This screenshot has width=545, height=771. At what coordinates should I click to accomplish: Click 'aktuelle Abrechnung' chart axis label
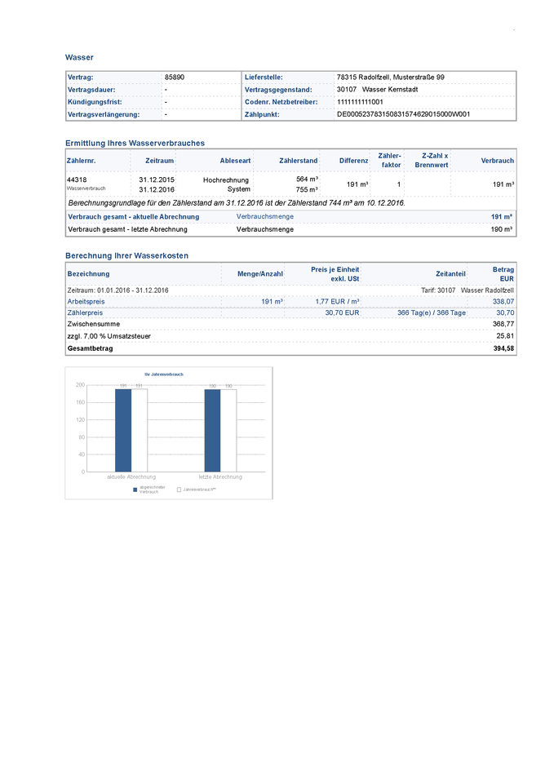(x=131, y=477)
